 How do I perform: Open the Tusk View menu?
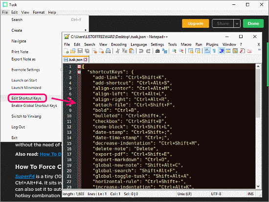point(25,12)
